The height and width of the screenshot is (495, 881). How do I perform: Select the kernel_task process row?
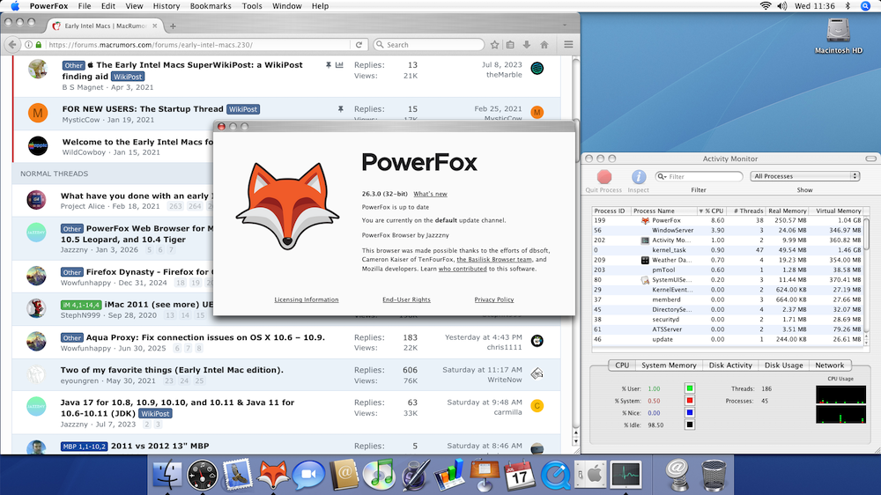point(728,250)
